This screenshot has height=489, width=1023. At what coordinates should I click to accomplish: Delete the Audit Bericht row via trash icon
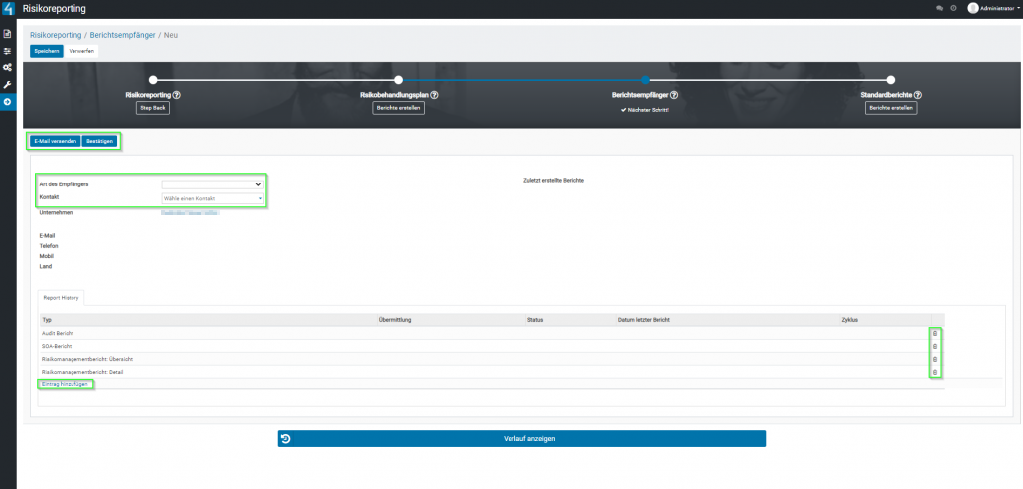[x=934, y=334]
